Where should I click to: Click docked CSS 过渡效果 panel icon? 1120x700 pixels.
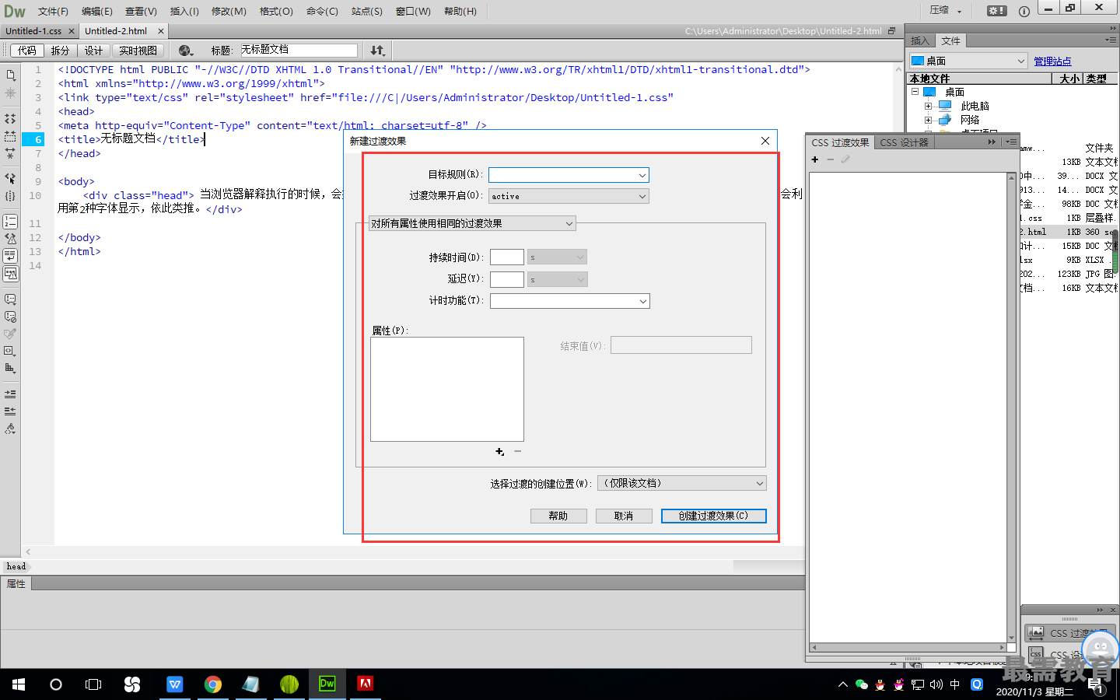point(1035,633)
